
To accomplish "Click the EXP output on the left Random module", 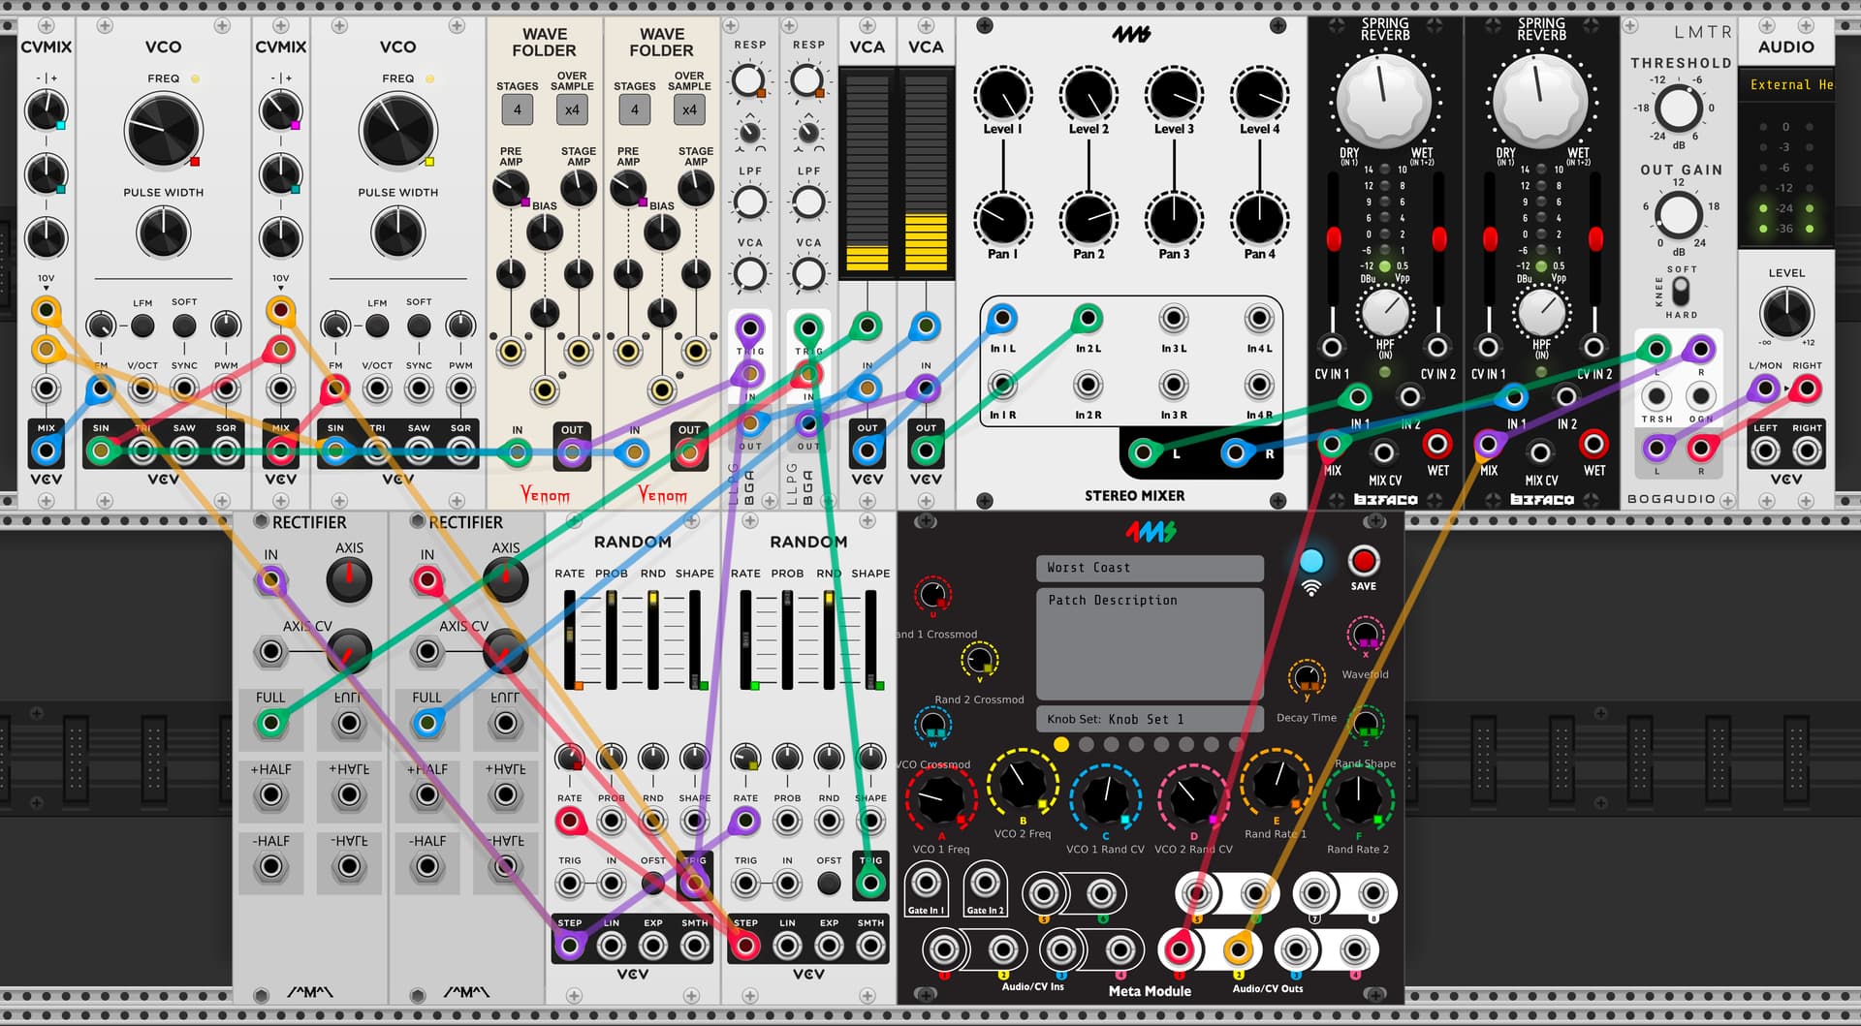I will 653,946.
